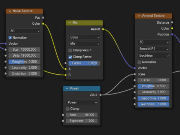Enable the Clamp Result checkbox
This screenshot has width=180, height=135.
pyautogui.click(x=70, y=50)
